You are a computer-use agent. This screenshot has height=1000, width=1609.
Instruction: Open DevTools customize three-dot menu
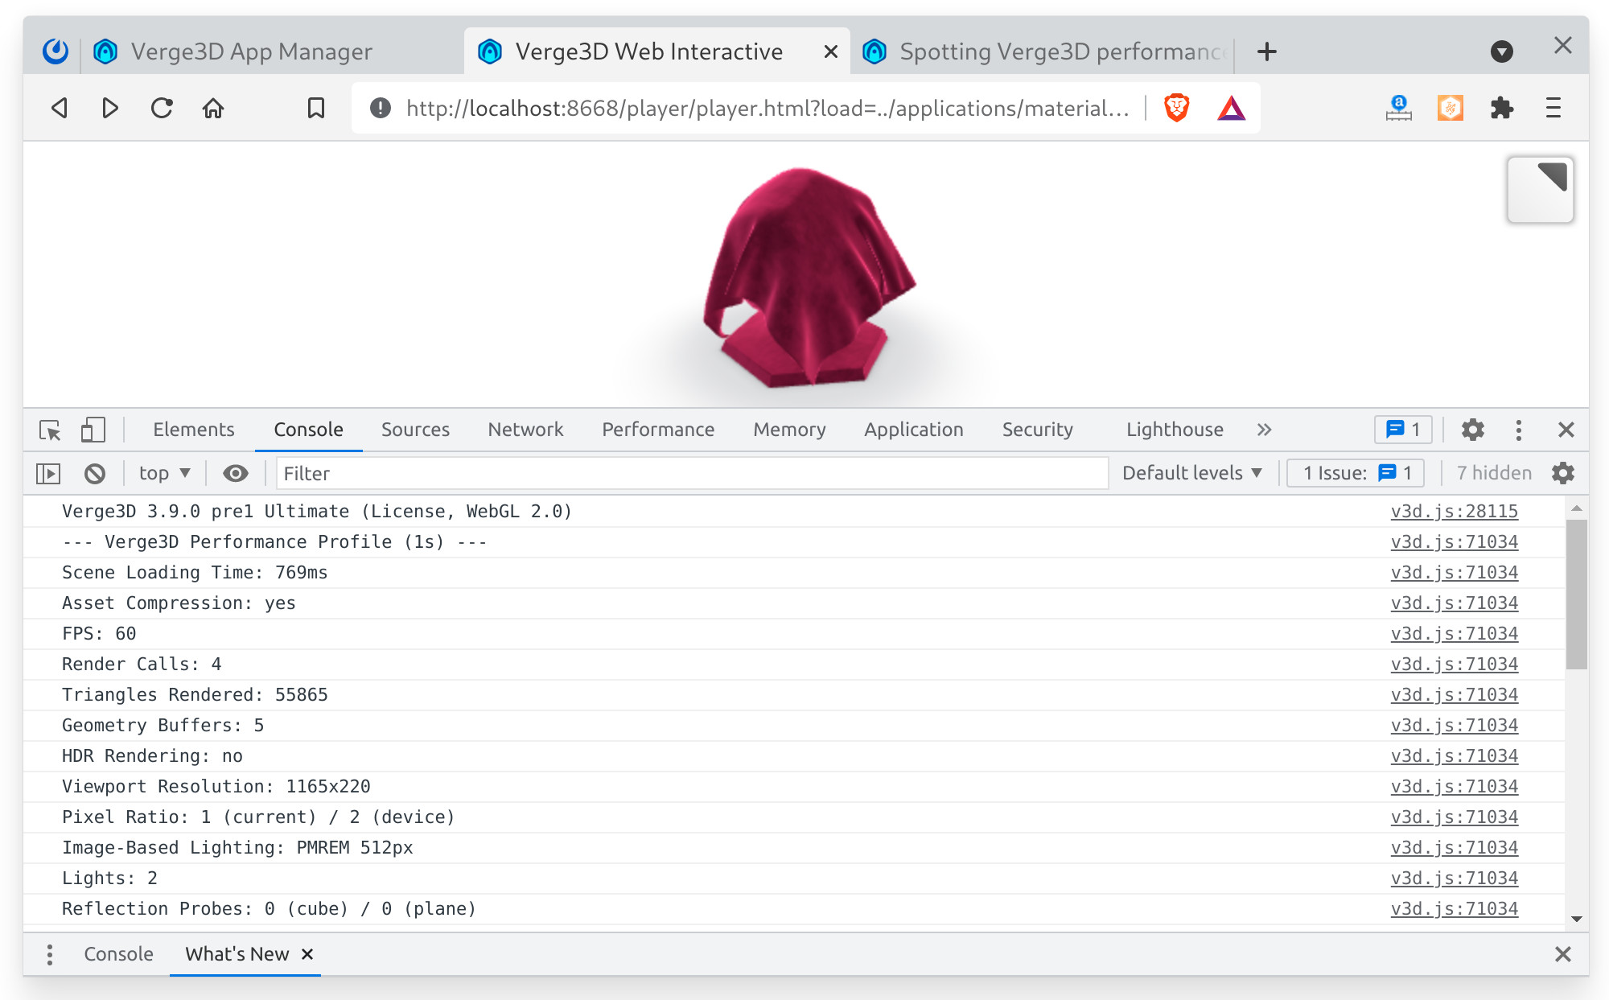click(x=1518, y=430)
